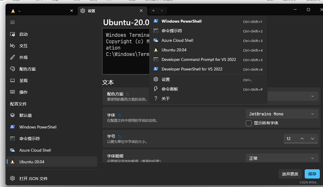Reset 字体 setting with its undo arrow
Screen dimensions: 323x187
(x=120, y=115)
